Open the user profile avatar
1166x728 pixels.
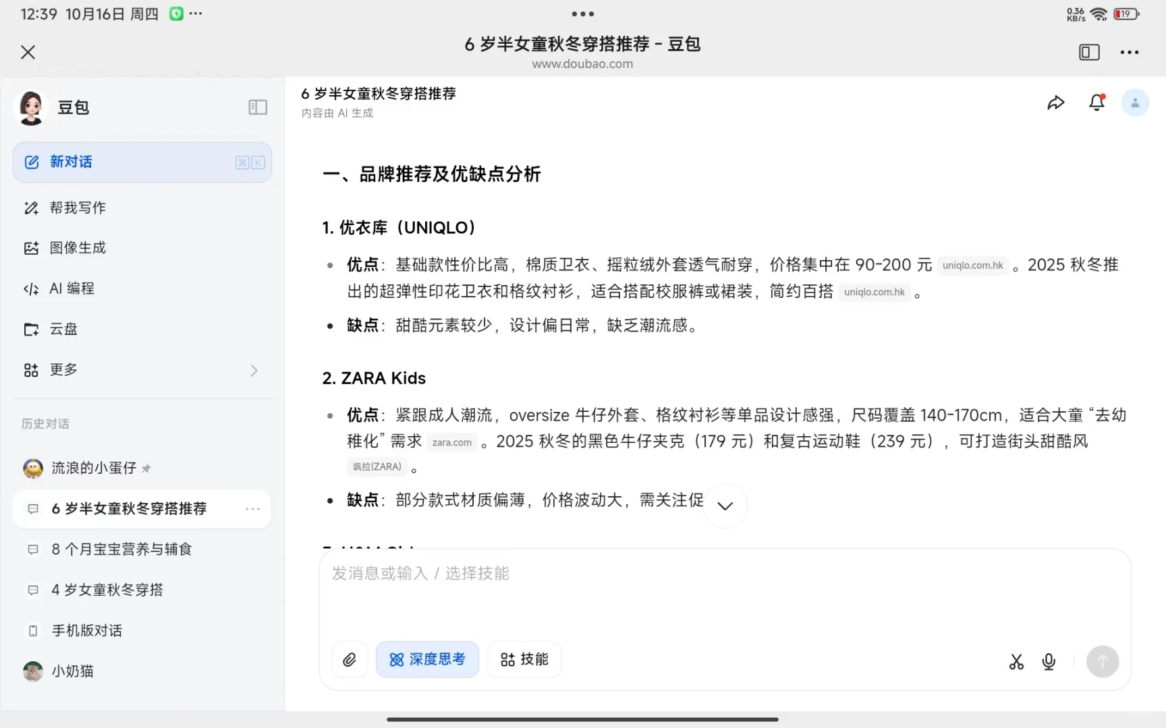(x=1135, y=102)
